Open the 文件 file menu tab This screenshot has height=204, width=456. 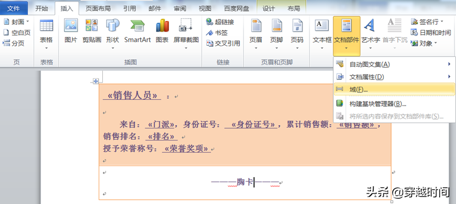(x=14, y=8)
